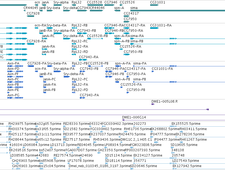Open BAC clone 'DME1-005L08.R'

tap(165, 102)
